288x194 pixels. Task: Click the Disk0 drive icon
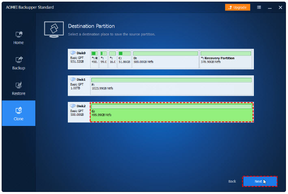click(73, 53)
